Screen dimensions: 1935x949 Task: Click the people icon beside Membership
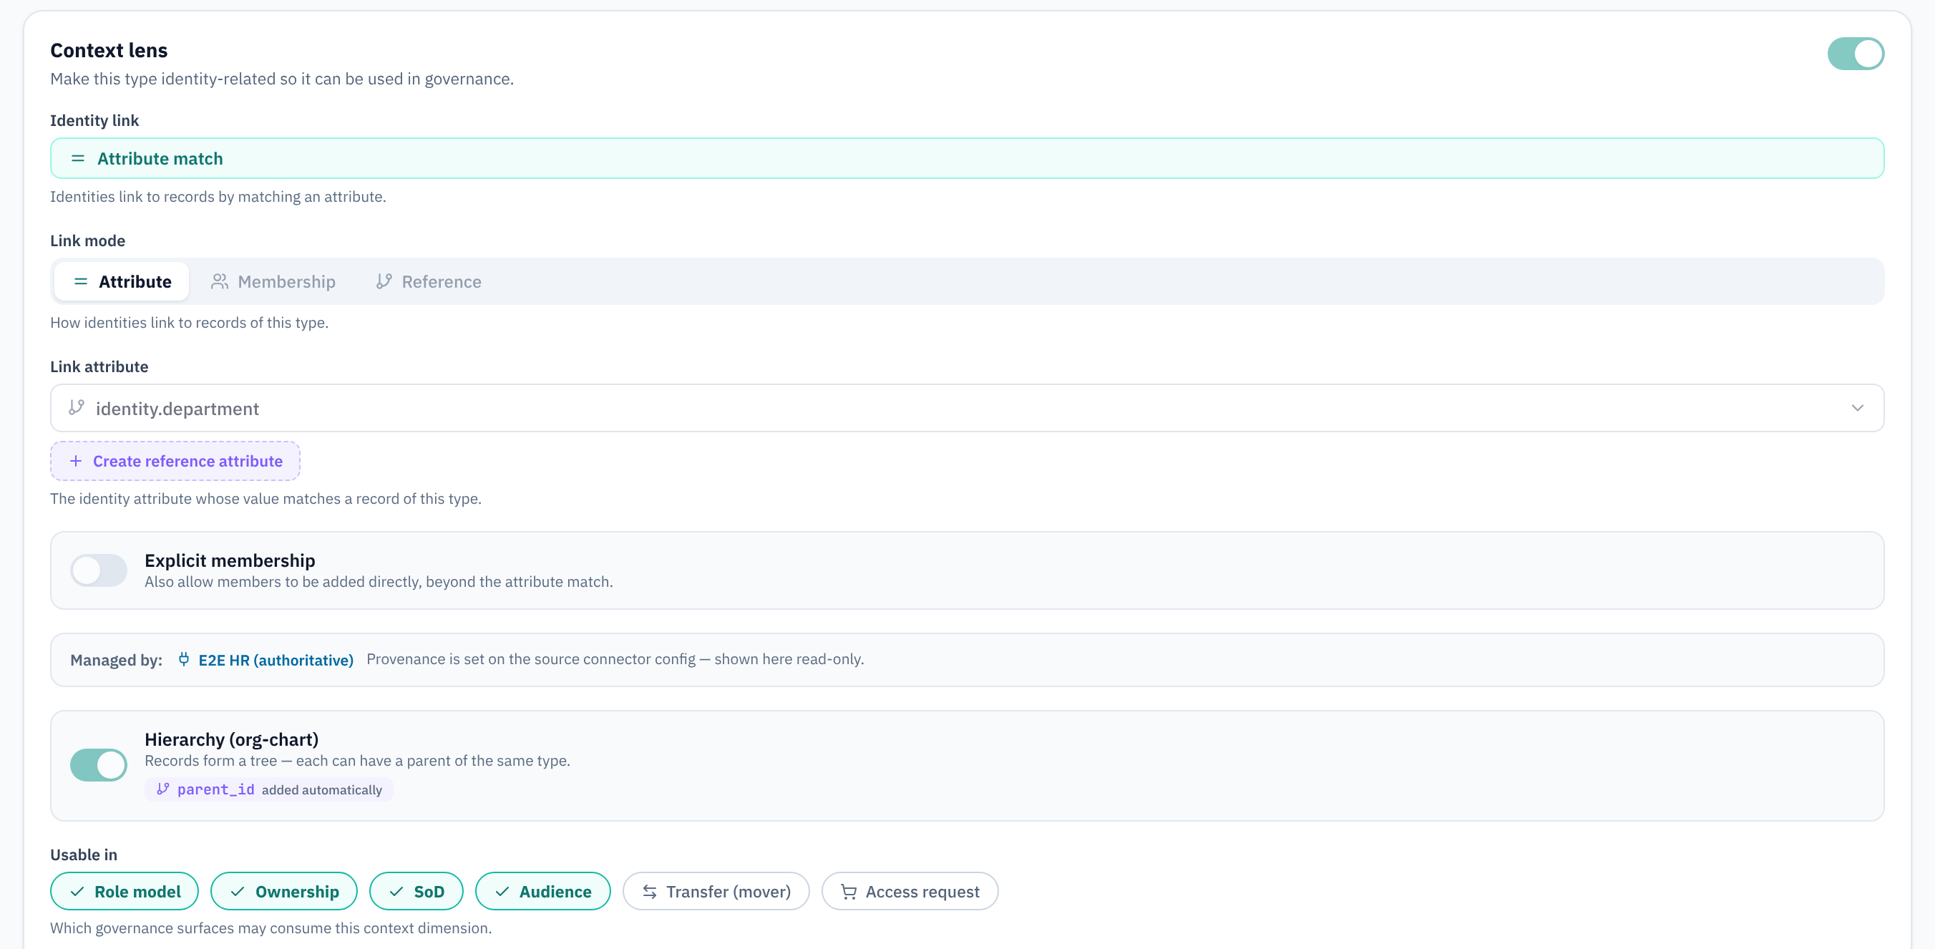pos(220,281)
